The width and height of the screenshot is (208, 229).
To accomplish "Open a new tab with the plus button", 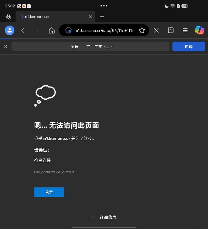I will point(102,16).
